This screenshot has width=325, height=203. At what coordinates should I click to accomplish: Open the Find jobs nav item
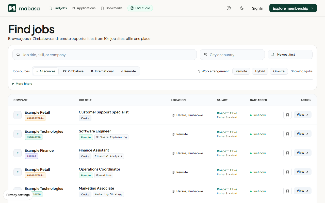[58, 8]
